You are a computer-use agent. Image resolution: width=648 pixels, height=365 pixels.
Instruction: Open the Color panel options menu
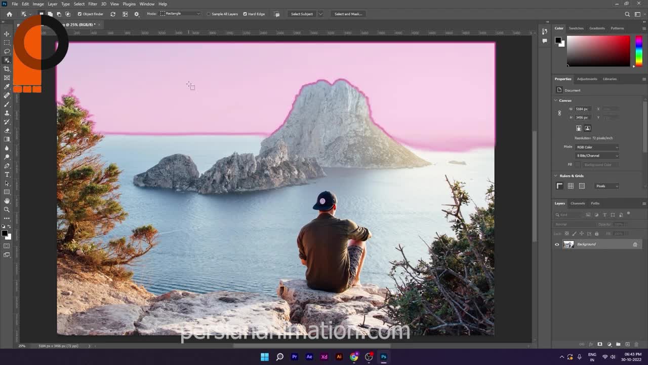(x=644, y=28)
